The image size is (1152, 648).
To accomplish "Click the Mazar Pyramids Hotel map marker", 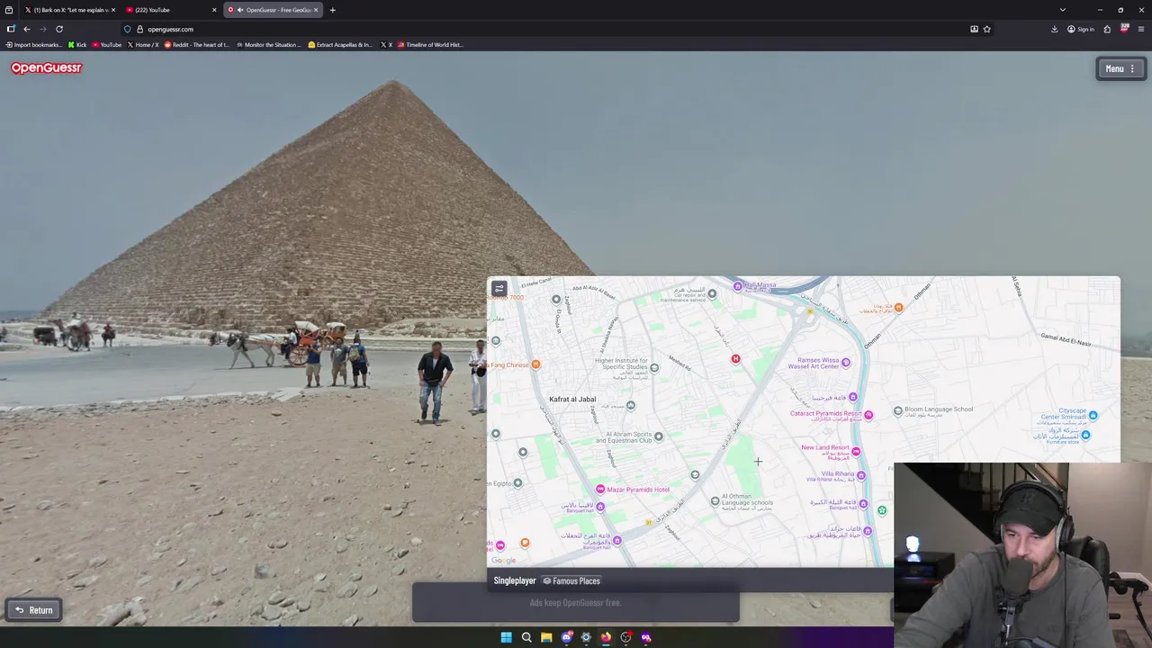I will point(600,490).
